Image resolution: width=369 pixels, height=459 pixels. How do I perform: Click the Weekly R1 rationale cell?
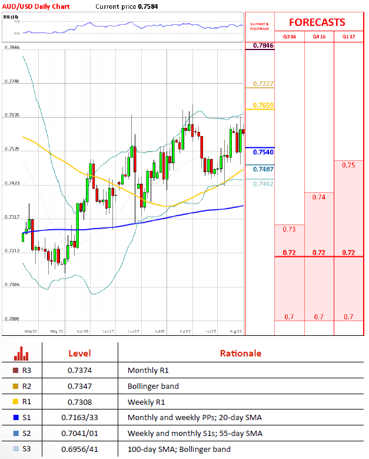146,402
